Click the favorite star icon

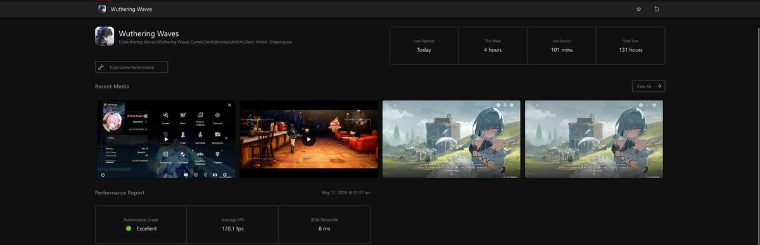(x=638, y=9)
